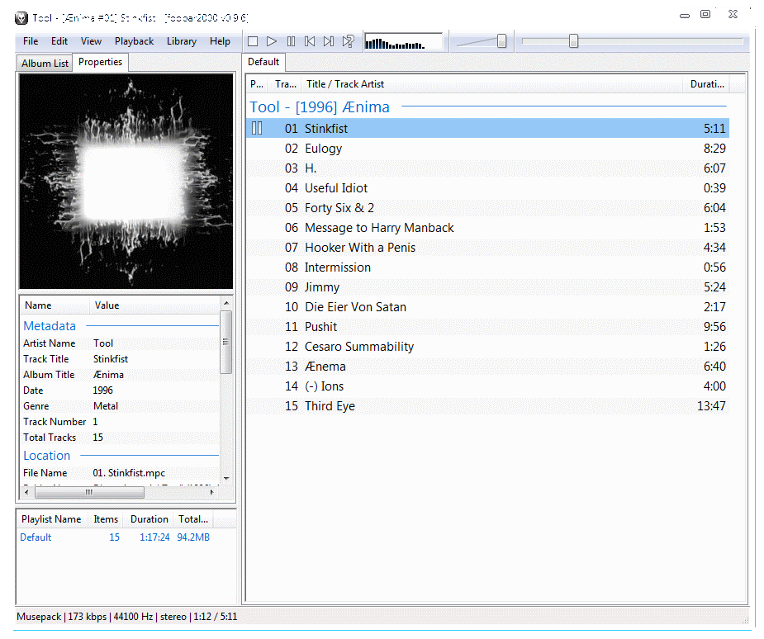Open the Playback menu
The image size is (764, 639).
(x=134, y=41)
